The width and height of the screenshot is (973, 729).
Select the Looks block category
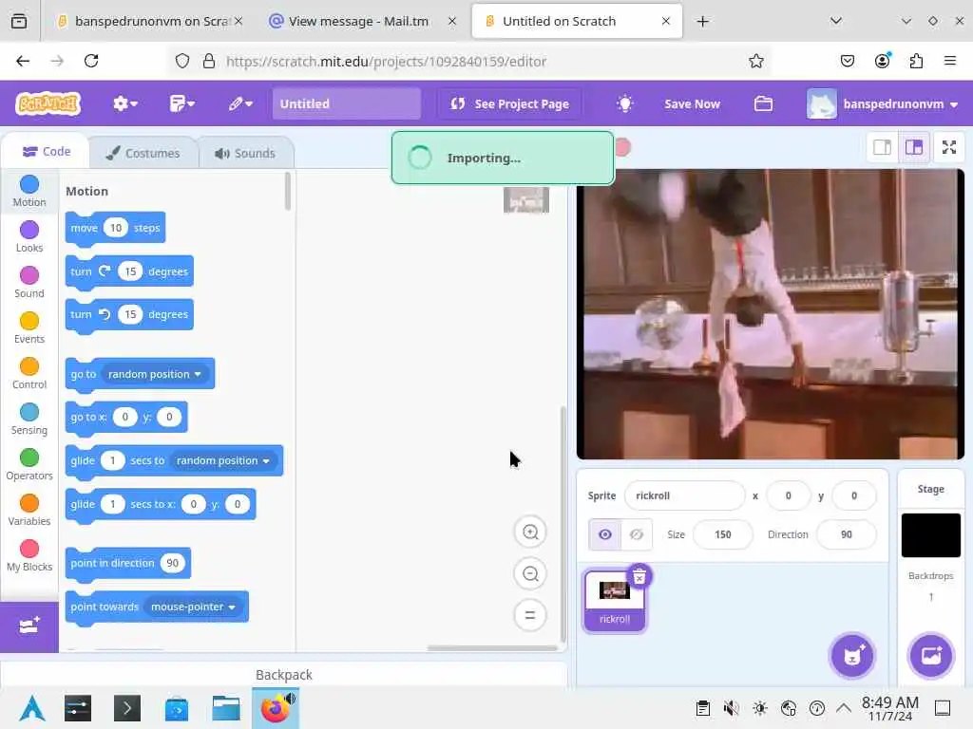[29, 236]
